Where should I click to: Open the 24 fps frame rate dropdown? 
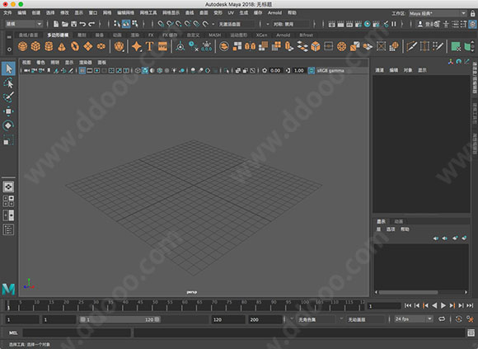click(414, 319)
